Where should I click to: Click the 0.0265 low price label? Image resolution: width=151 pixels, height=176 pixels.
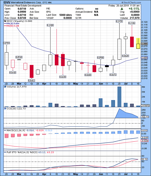[88, 75]
